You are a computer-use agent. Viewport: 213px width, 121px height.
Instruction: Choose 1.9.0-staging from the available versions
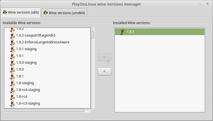pyautogui.click(x=26, y=62)
